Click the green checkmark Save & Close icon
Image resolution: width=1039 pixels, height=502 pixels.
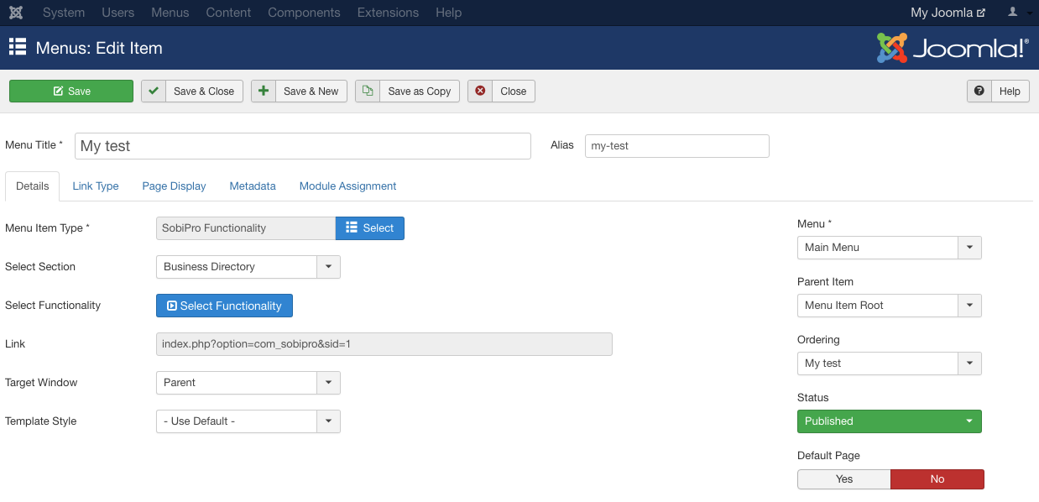(154, 91)
